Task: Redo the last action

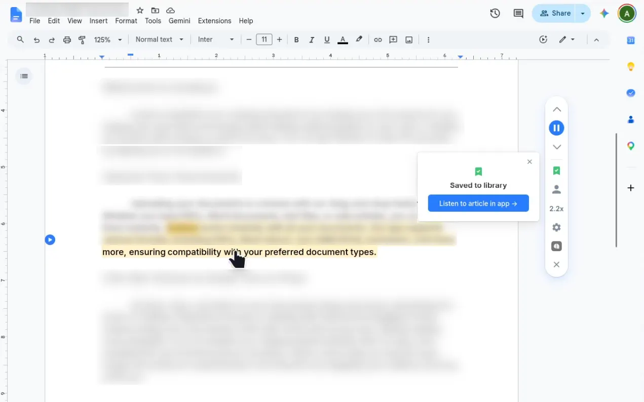Action: (x=52, y=39)
